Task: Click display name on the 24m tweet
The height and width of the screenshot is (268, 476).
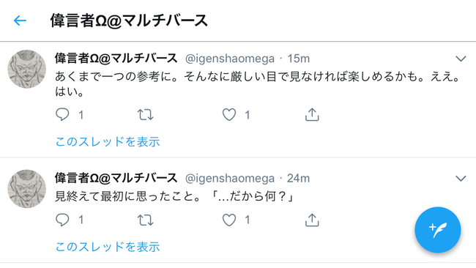Action: pyautogui.click(x=116, y=178)
